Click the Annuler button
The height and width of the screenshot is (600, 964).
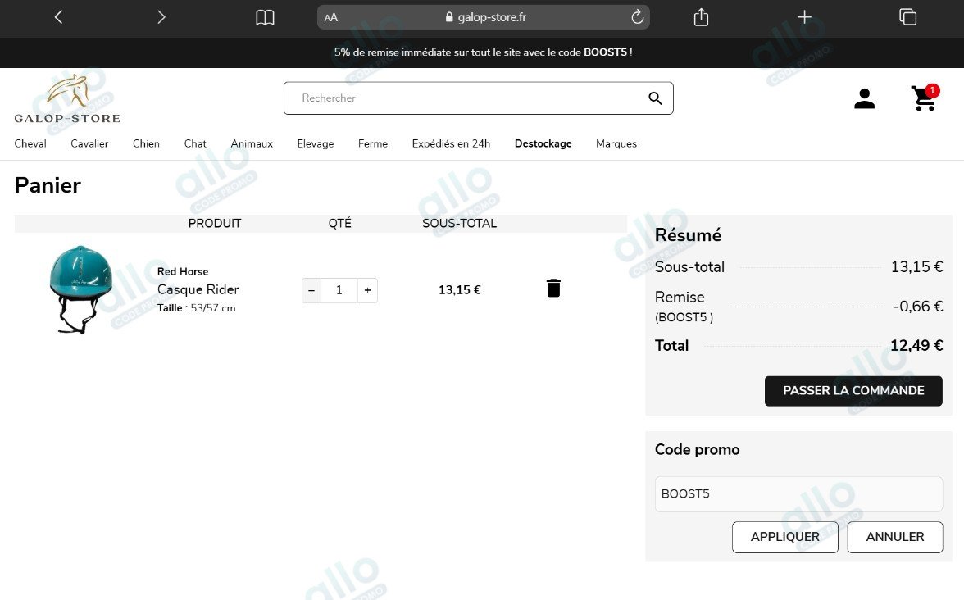[x=895, y=538]
